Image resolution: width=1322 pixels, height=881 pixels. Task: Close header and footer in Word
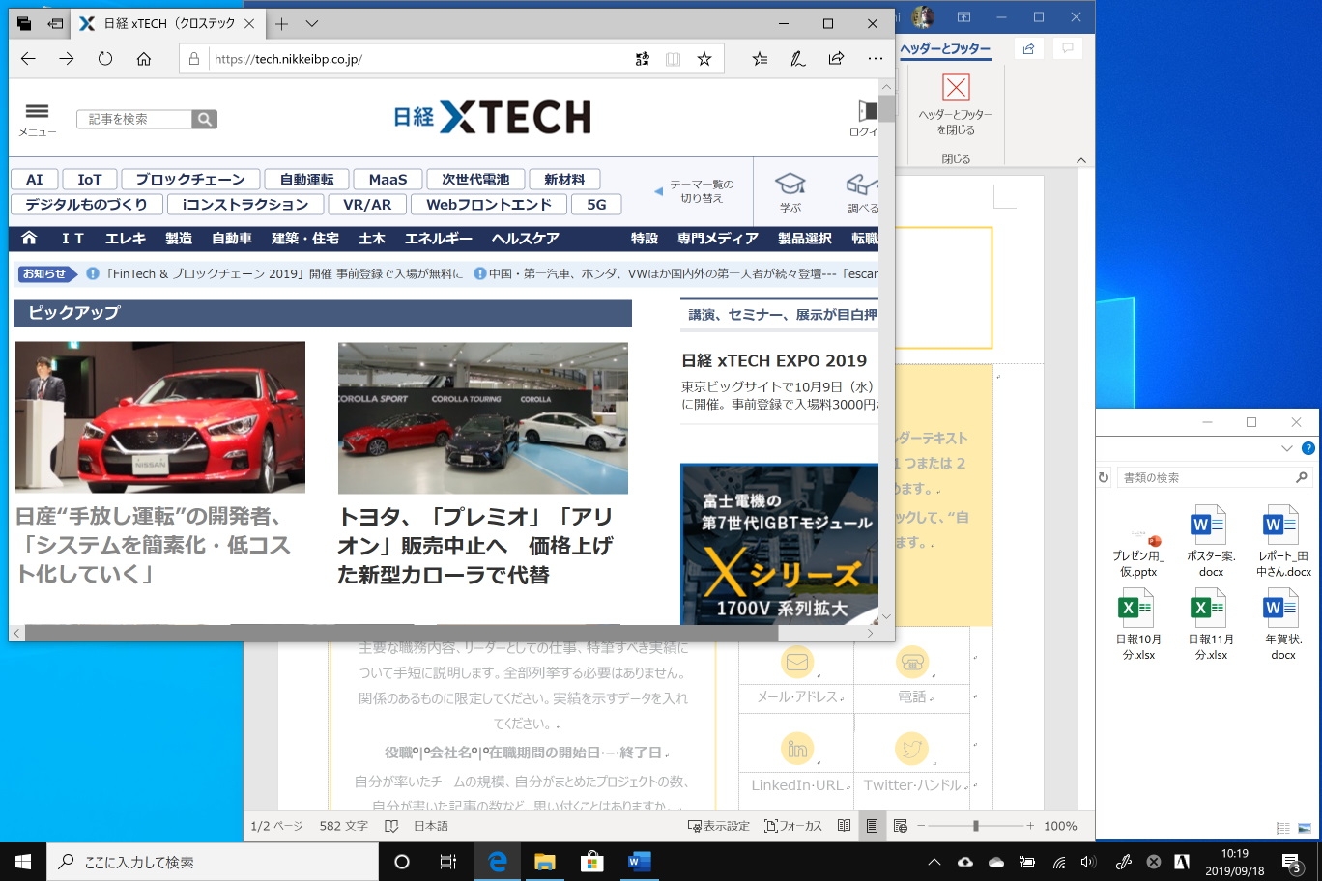(x=955, y=104)
